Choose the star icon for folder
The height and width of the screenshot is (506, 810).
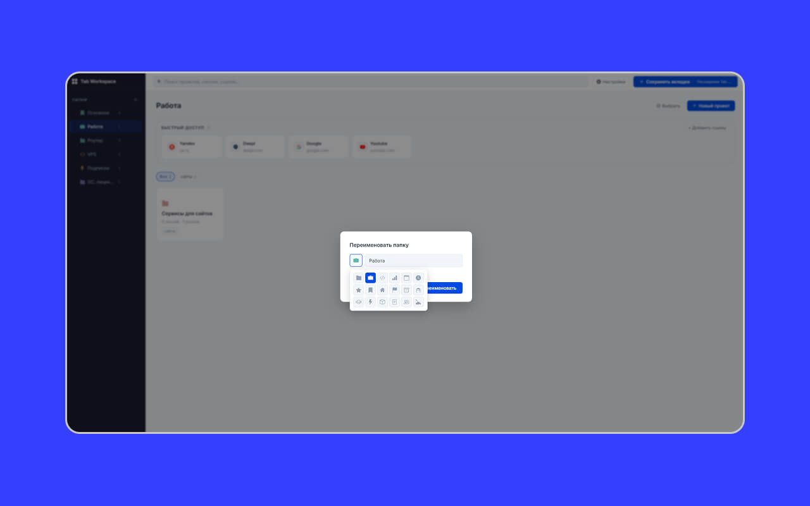(x=359, y=290)
